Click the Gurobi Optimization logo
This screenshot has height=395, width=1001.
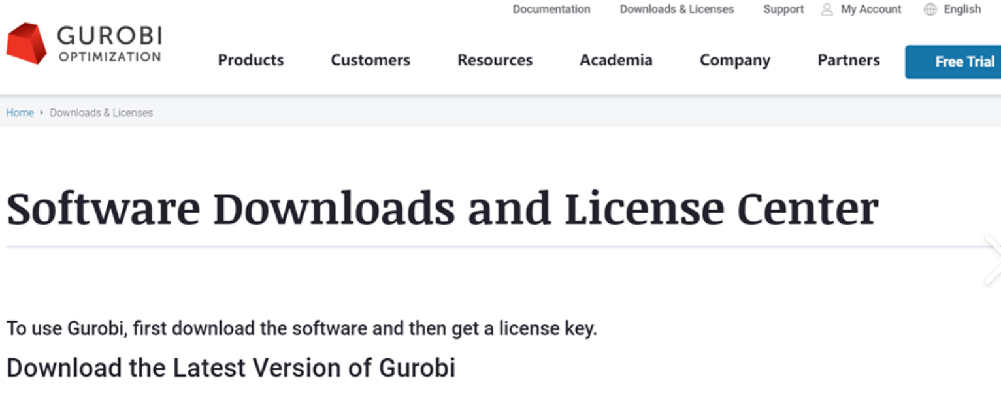84,44
